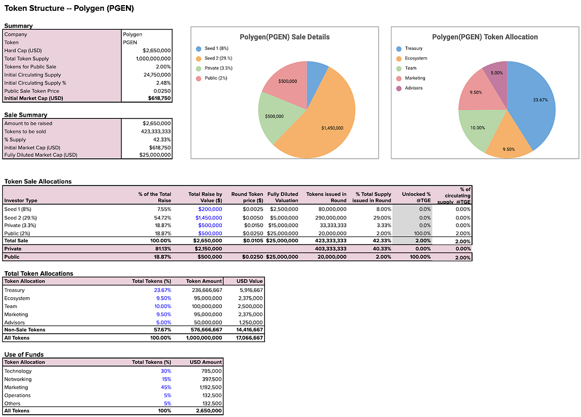Click the 'Round Token price ($)' column header

(x=247, y=197)
